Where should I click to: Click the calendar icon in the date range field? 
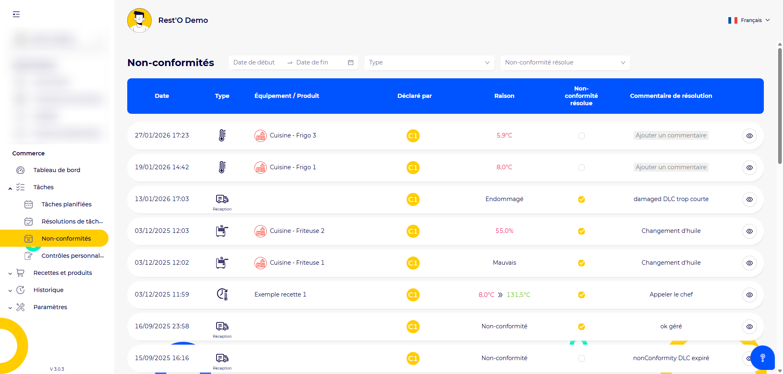tap(350, 62)
